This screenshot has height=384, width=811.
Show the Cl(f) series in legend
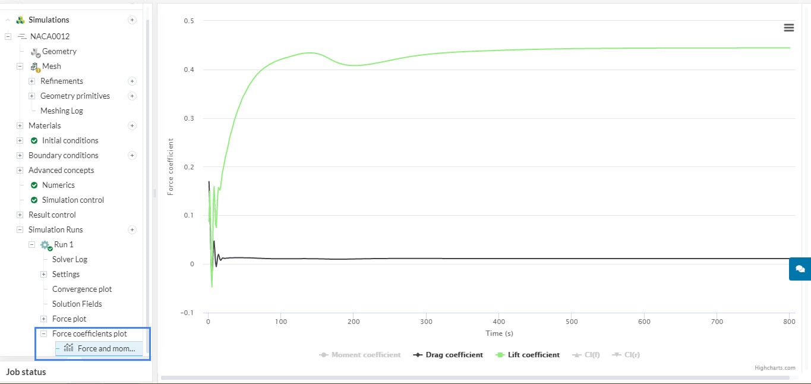(586, 355)
